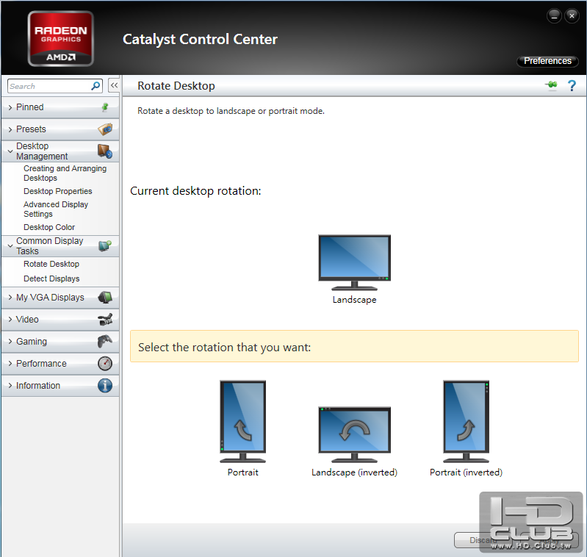Open Desktop Color page
587x557 pixels.
(x=49, y=227)
